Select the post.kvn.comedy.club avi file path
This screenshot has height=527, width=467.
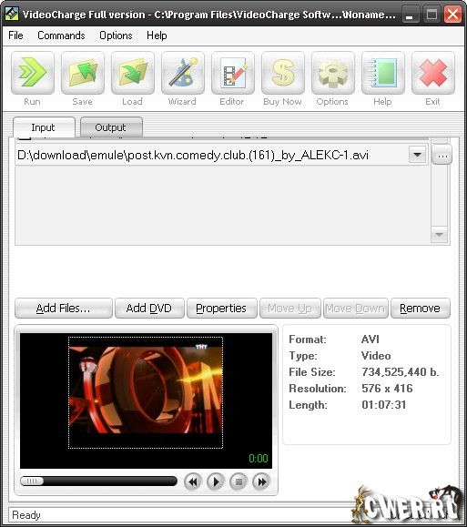[x=193, y=155]
